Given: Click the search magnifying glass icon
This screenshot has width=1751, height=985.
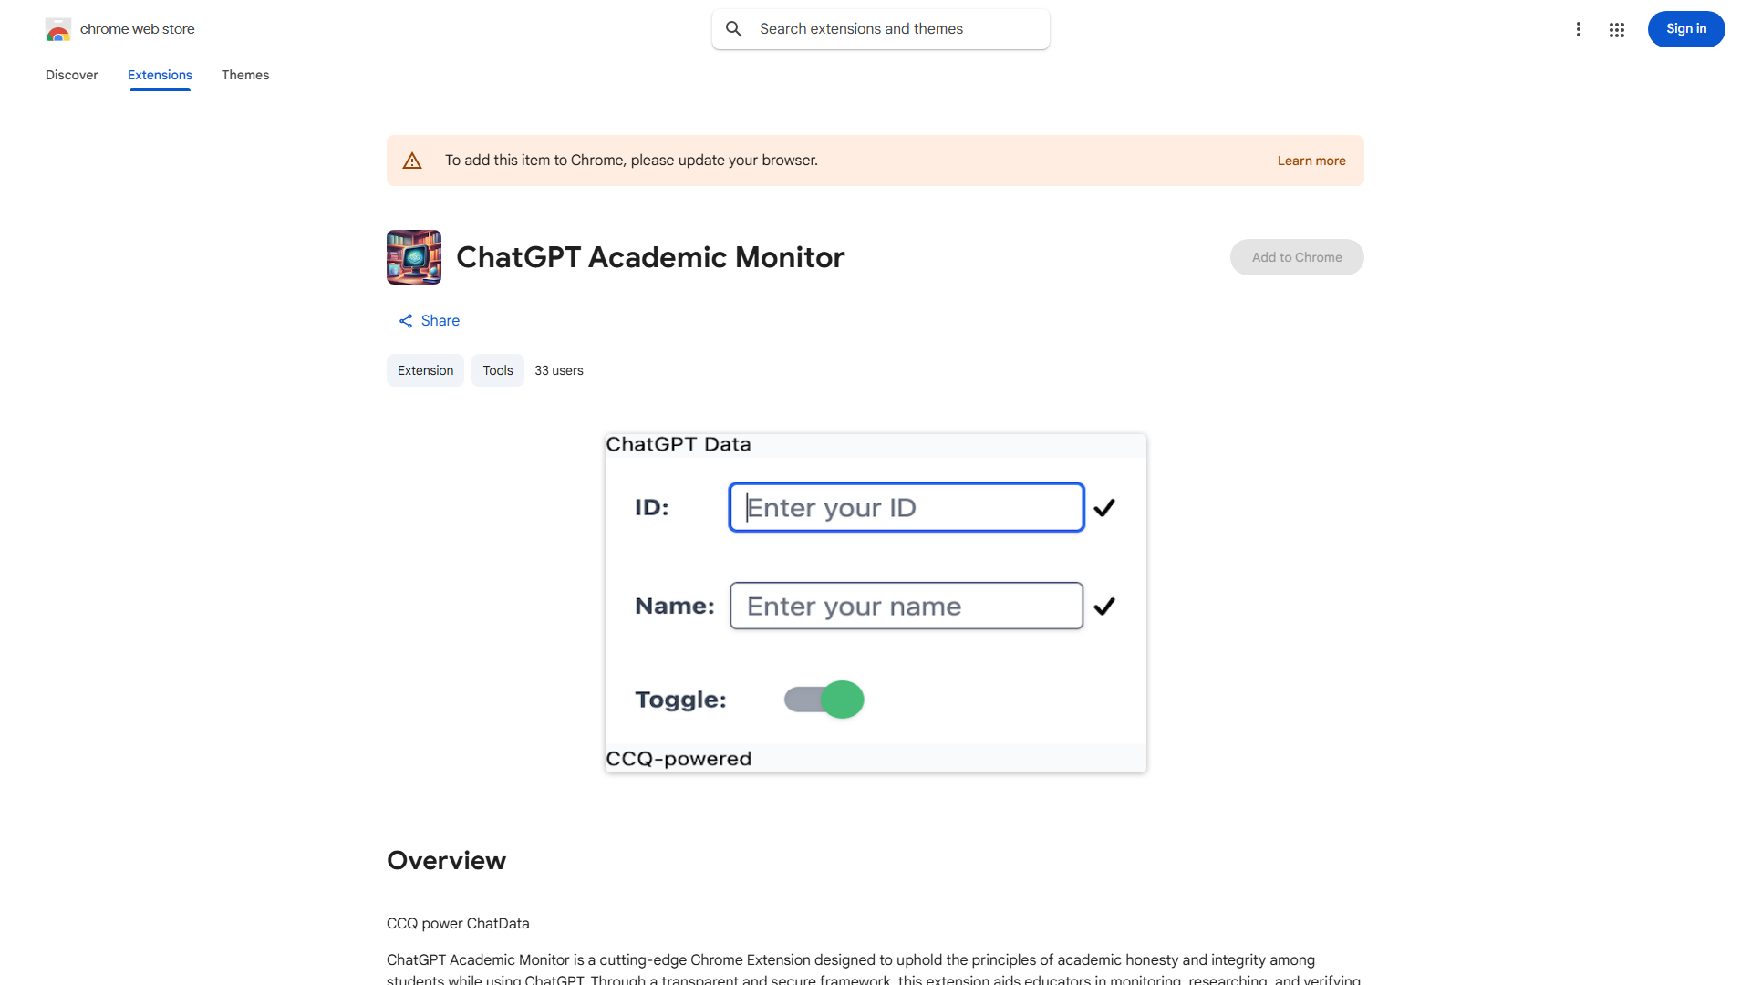Looking at the screenshot, I should [x=733, y=28].
